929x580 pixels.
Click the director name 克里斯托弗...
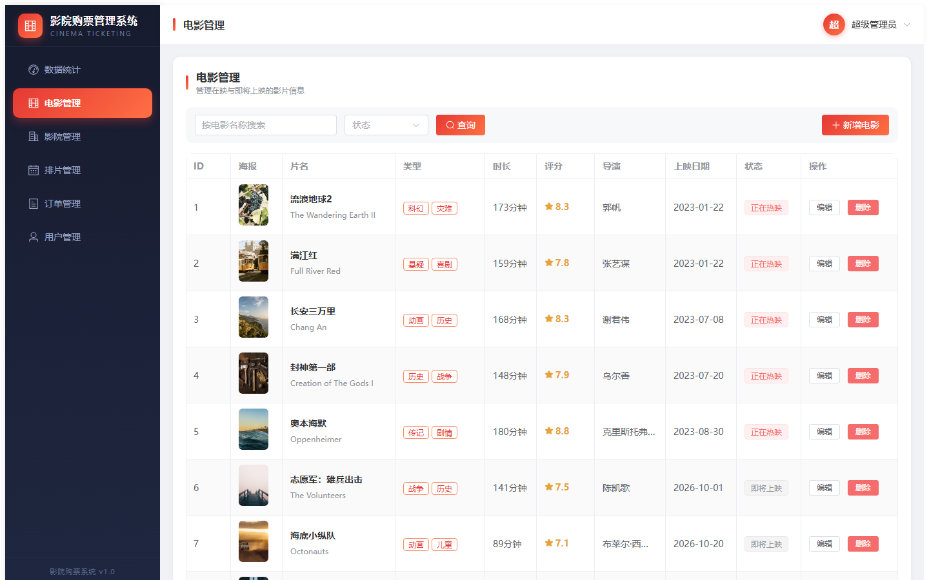pos(629,432)
